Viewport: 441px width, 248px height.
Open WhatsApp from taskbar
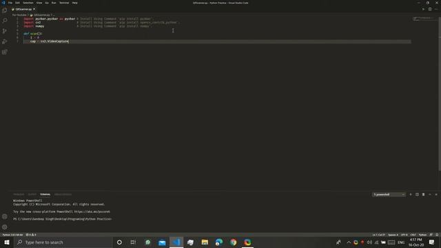[x=147, y=242]
